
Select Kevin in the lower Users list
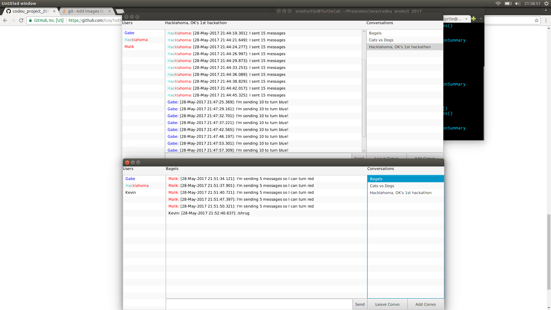click(x=131, y=192)
